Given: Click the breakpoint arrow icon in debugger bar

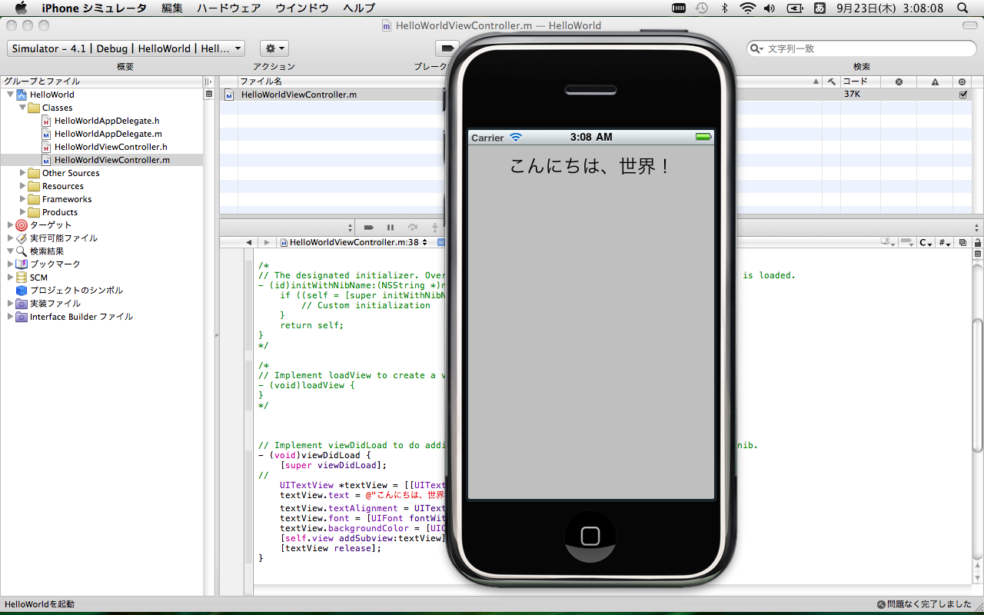Looking at the screenshot, I should coord(369,228).
